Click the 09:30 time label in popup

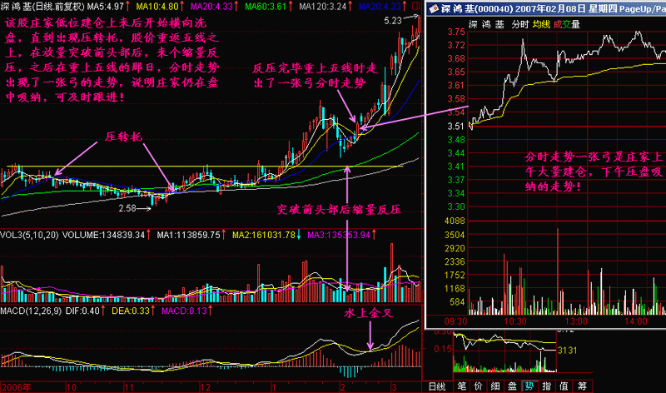point(455,321)
